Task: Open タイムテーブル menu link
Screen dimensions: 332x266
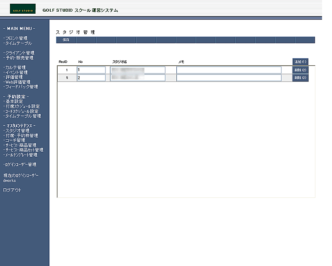Action: point(19,43)
